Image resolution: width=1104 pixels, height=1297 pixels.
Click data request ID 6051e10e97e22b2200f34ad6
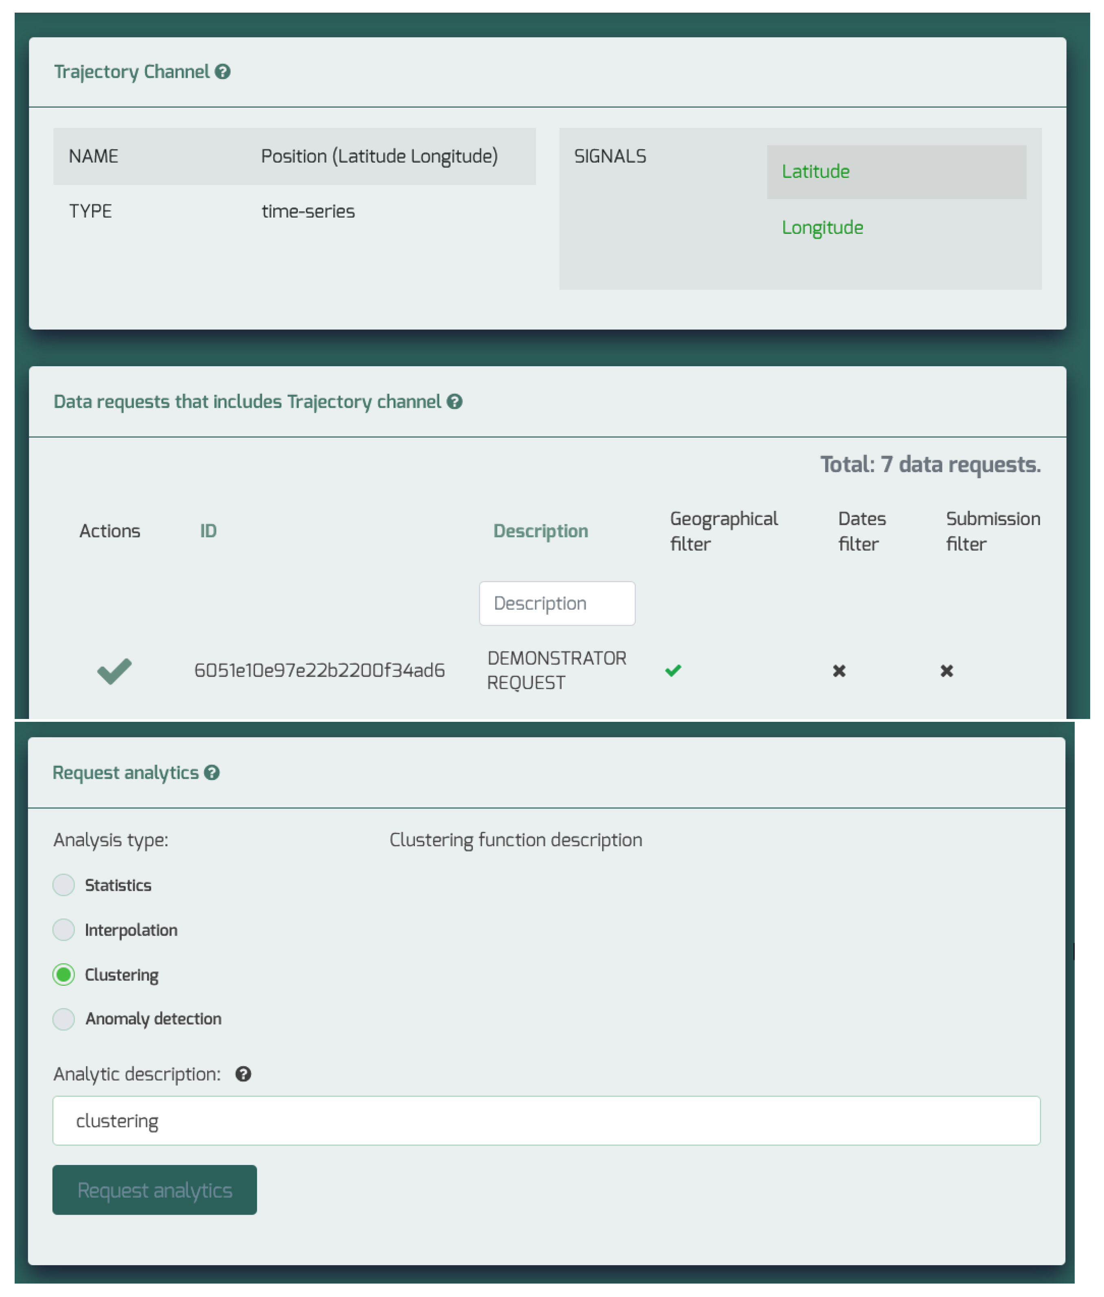319,671
